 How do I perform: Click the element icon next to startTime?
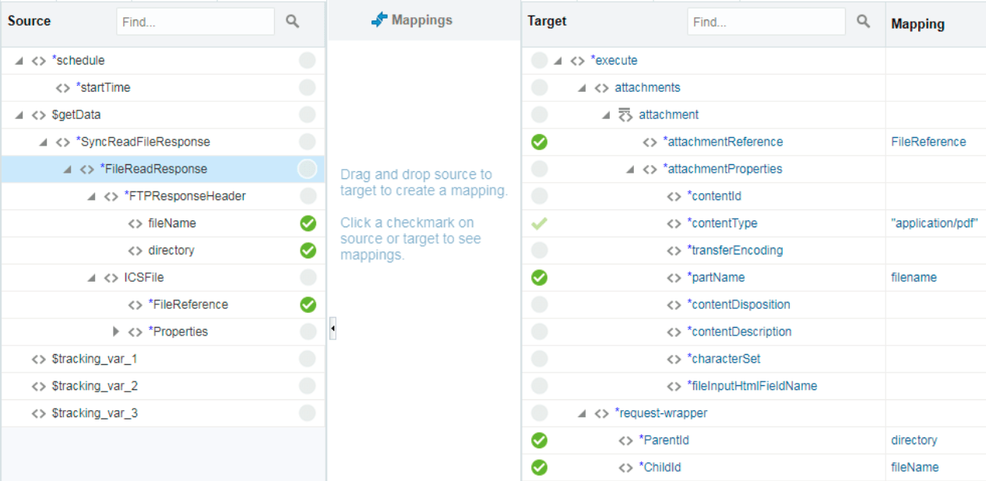point(63,88)
